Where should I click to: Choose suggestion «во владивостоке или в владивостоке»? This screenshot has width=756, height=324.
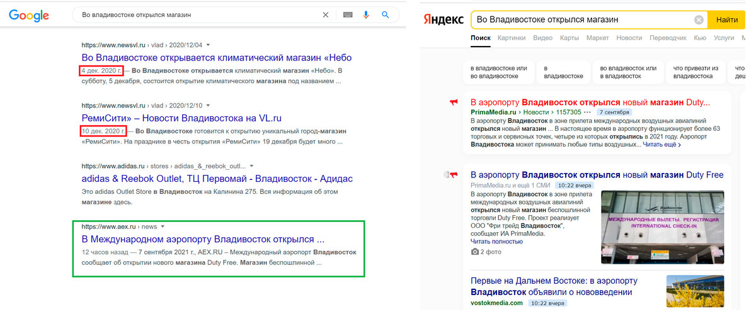pos(628,72)
